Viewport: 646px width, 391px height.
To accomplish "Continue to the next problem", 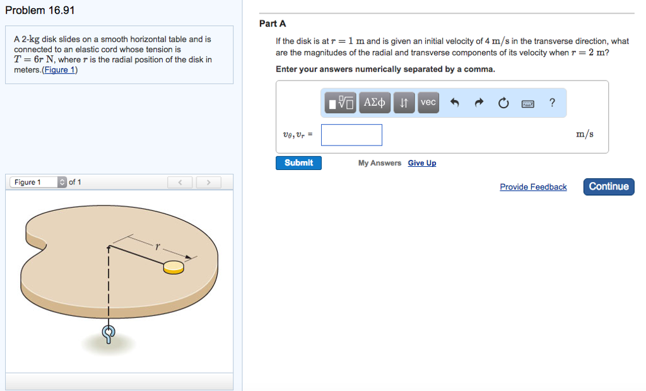I will coord(608,186).
